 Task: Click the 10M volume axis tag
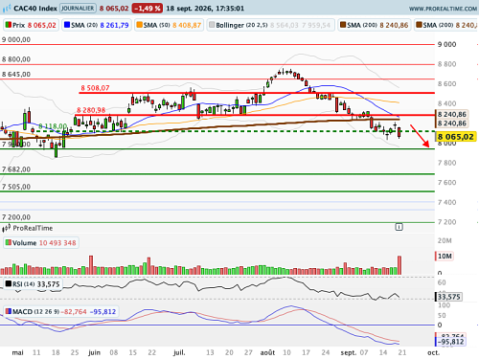tap(445, 256)
